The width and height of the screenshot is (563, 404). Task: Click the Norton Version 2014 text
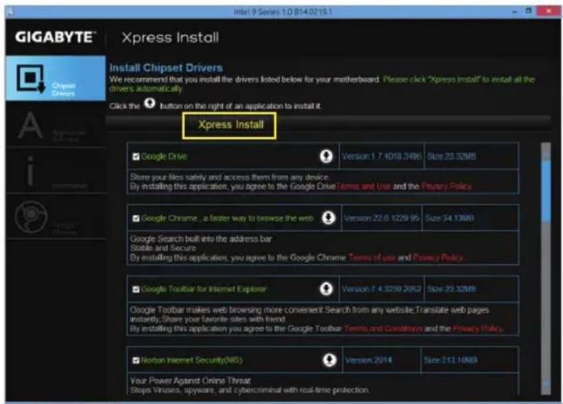[x=369, y=360]
